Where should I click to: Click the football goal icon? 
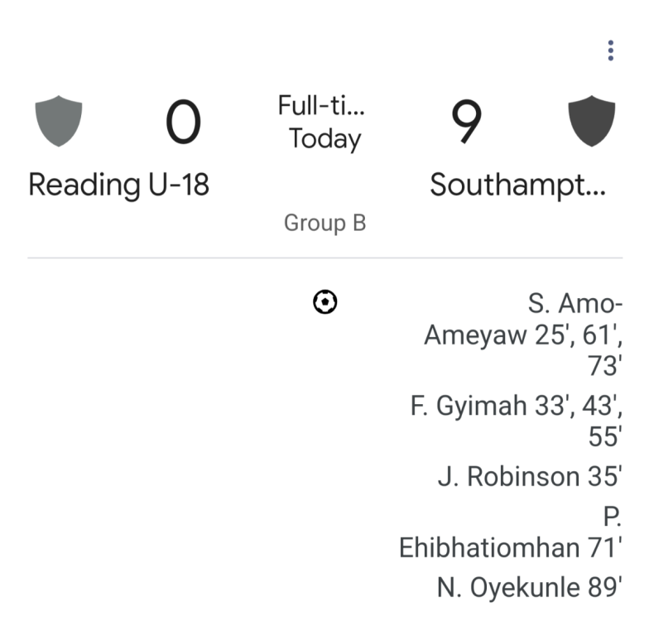click(x=325, y=302)
